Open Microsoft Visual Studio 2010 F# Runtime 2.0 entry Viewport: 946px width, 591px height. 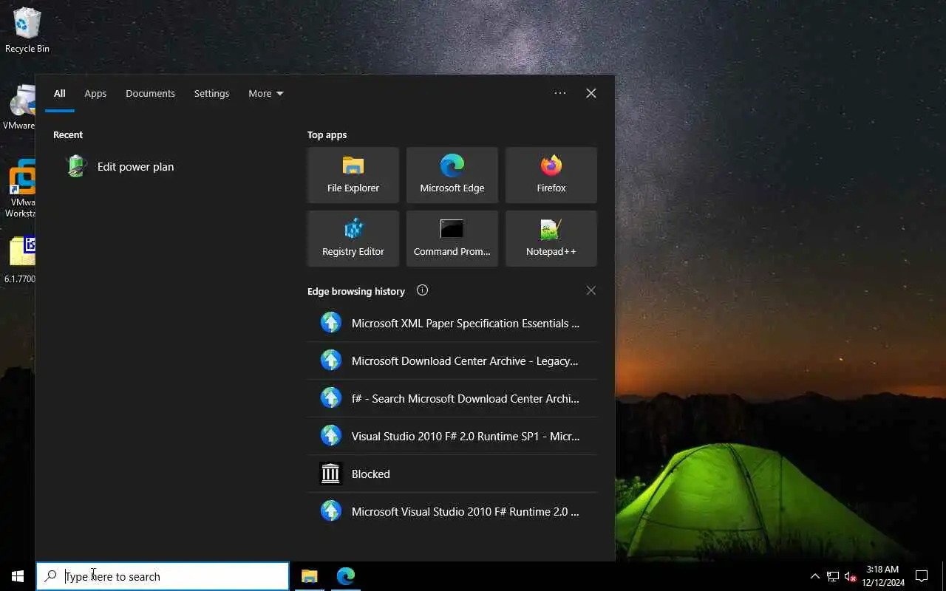point(452,511)
